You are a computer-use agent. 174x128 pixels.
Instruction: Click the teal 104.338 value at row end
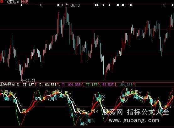pos(126,85)
